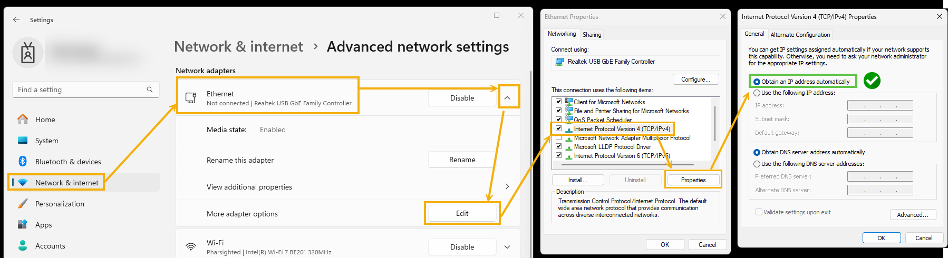The width and height of the screenshot is (948, 258).
Task: Toggle Microsoft LLDP Protocol Driver checkbox
Action: click(558, 146)
